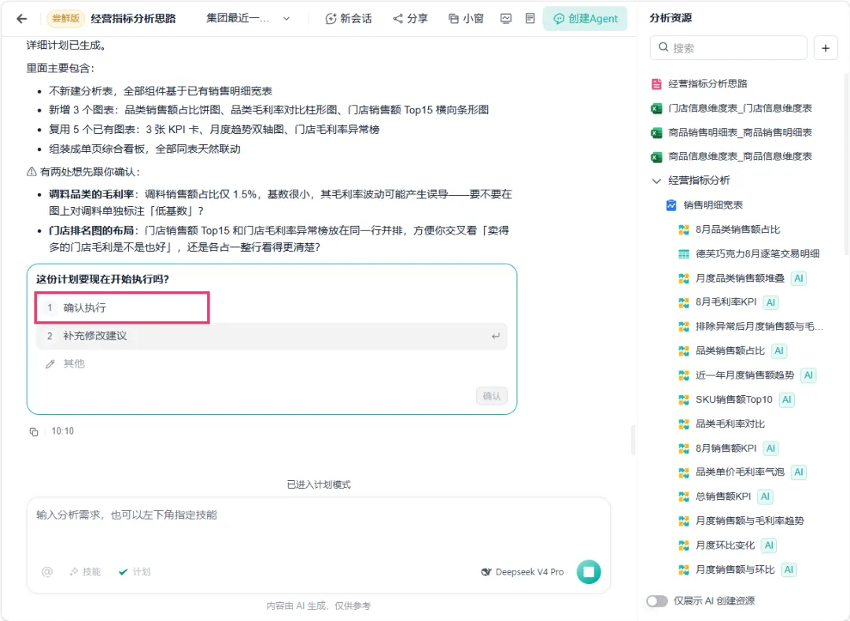Click the document list icon in top toolbar
The image size is (850, 621).
[530, 18]
